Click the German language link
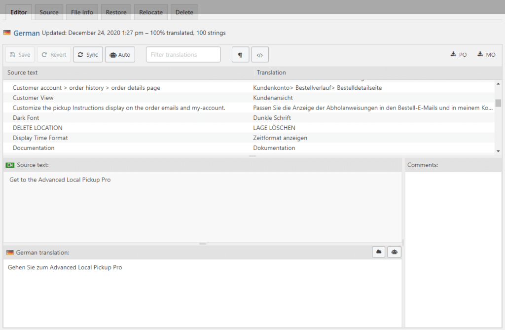The width and height of the screenshot is (505, 330). tap(27, 33)
